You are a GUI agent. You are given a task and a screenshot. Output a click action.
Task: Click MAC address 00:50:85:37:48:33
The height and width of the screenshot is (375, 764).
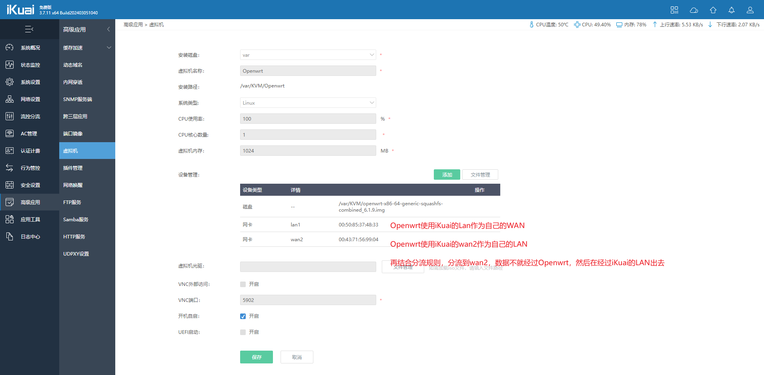click(358, 224)
